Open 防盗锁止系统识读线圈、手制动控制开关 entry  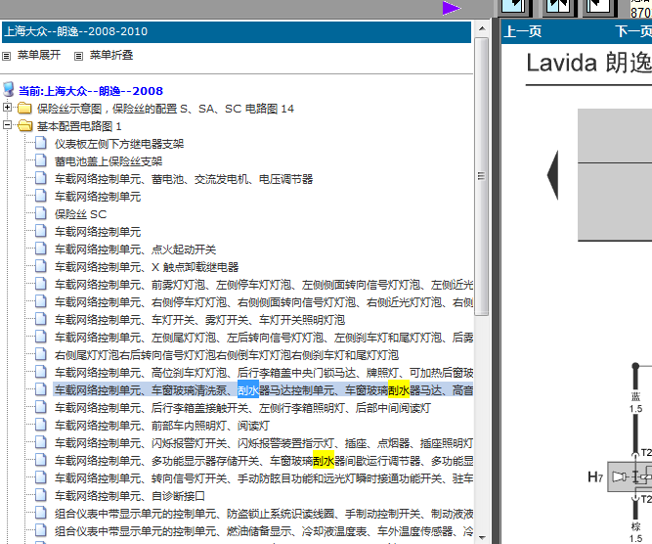point(264,514)
